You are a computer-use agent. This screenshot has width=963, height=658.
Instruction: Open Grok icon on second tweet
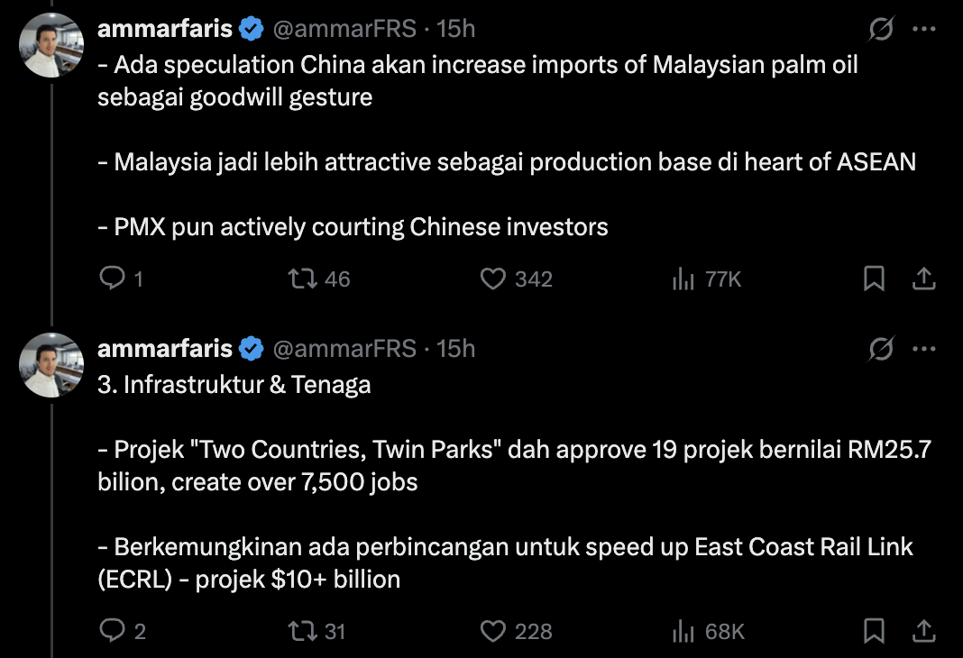[881, 349]
